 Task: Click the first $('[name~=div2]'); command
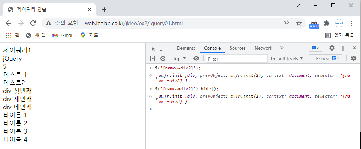click(178, 68)
